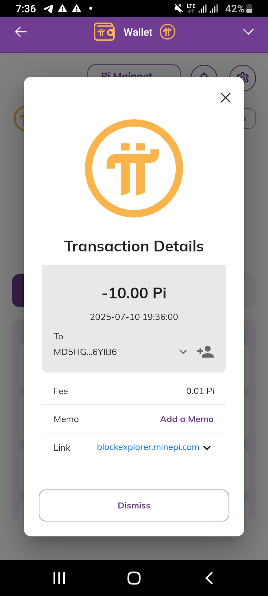Image resolution: width=268 pixels, height=596 pixels.
Task: Open the blockexplorer.minepi.com link
Action: [148, 447]
